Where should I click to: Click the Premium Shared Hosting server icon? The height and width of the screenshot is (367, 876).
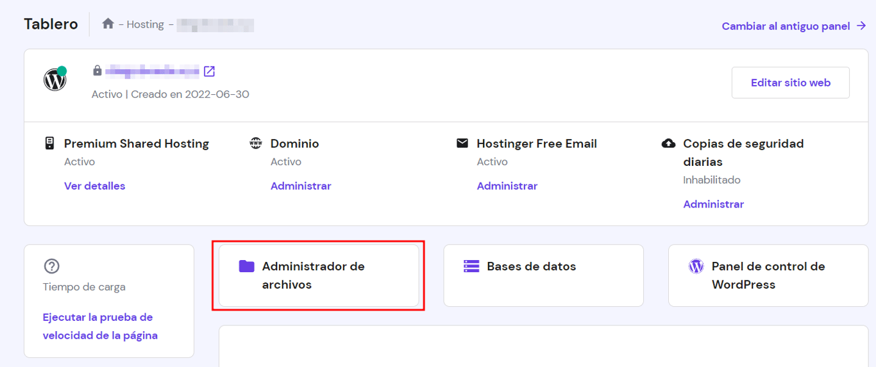click(49, 143)
